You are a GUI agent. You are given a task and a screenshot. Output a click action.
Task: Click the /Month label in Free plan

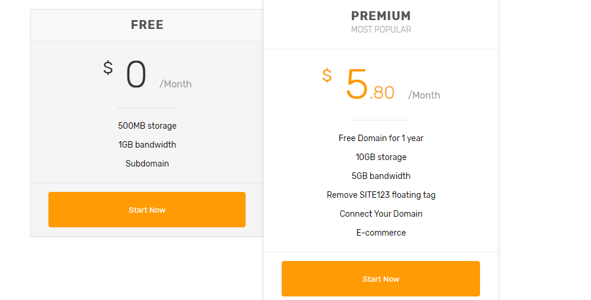coord(175,84)
